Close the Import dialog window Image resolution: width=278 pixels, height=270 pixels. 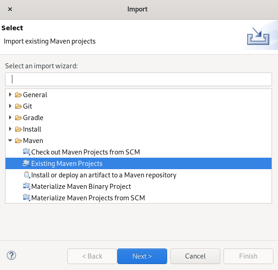pyautogui.click(x=10, y=9)
